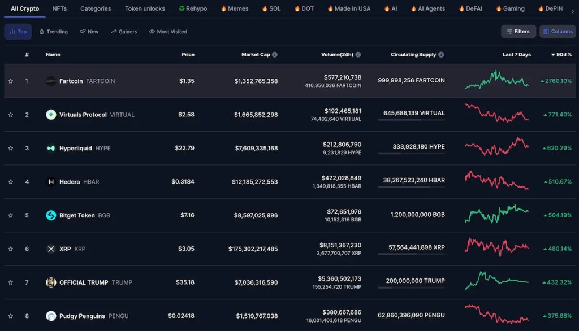The image size is (579, 331).
Task: Sort by the 90d % column arrow
Action: coord(553,55)
